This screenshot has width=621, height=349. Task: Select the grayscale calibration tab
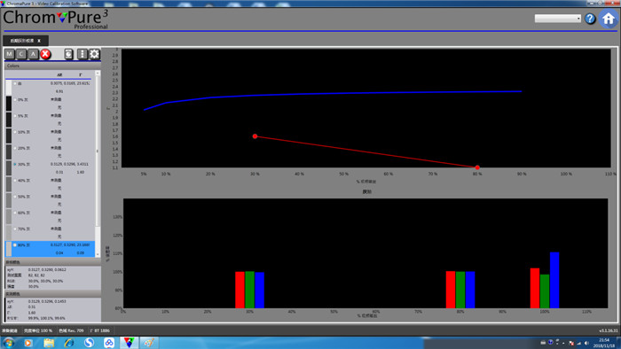22,41
